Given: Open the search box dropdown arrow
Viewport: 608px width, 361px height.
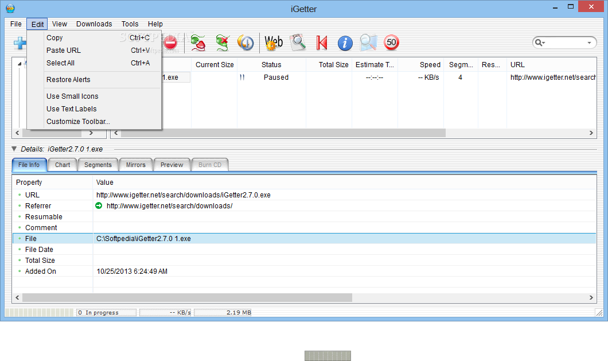Looking at the screenshot, I should [x=590, y=42].
